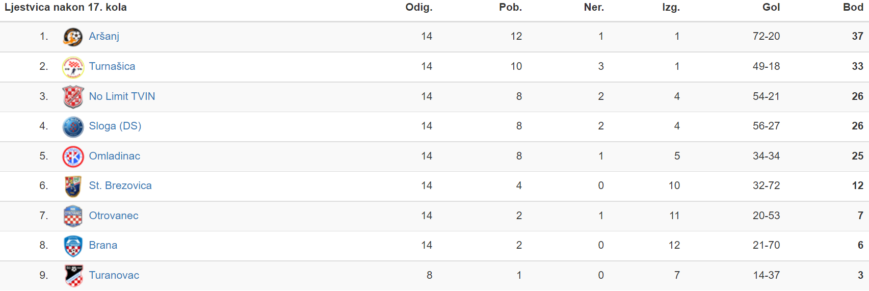This screenshot has height=291, width=869.
Task: Open the No Limit TVIN team link
Action: tap(122, 96)
